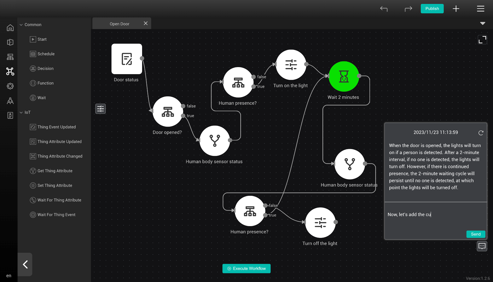Open the tab list dropdown arrow
493x282 pixels.
tap(483, 23)
